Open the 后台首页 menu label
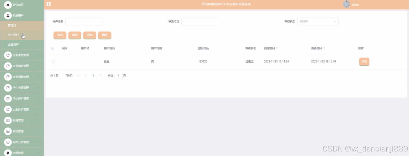Image resolution: width=409 pixels, height=156 pixels. pyautogui.click(x=18, y=5)
